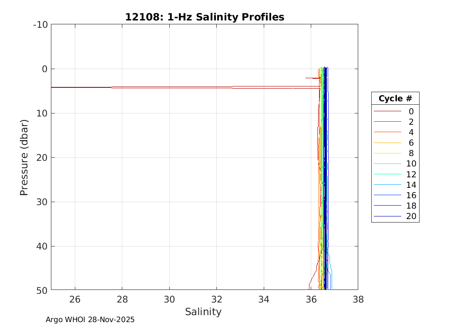Click the "Salinity" x-axis label
457x326 pixels.
tap(203, 312)
